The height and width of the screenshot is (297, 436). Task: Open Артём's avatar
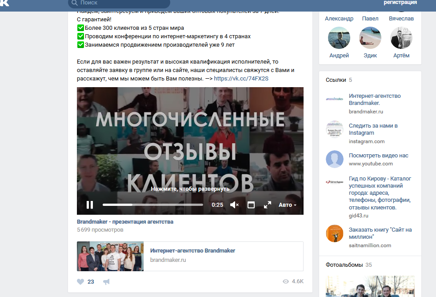(401, 38)
